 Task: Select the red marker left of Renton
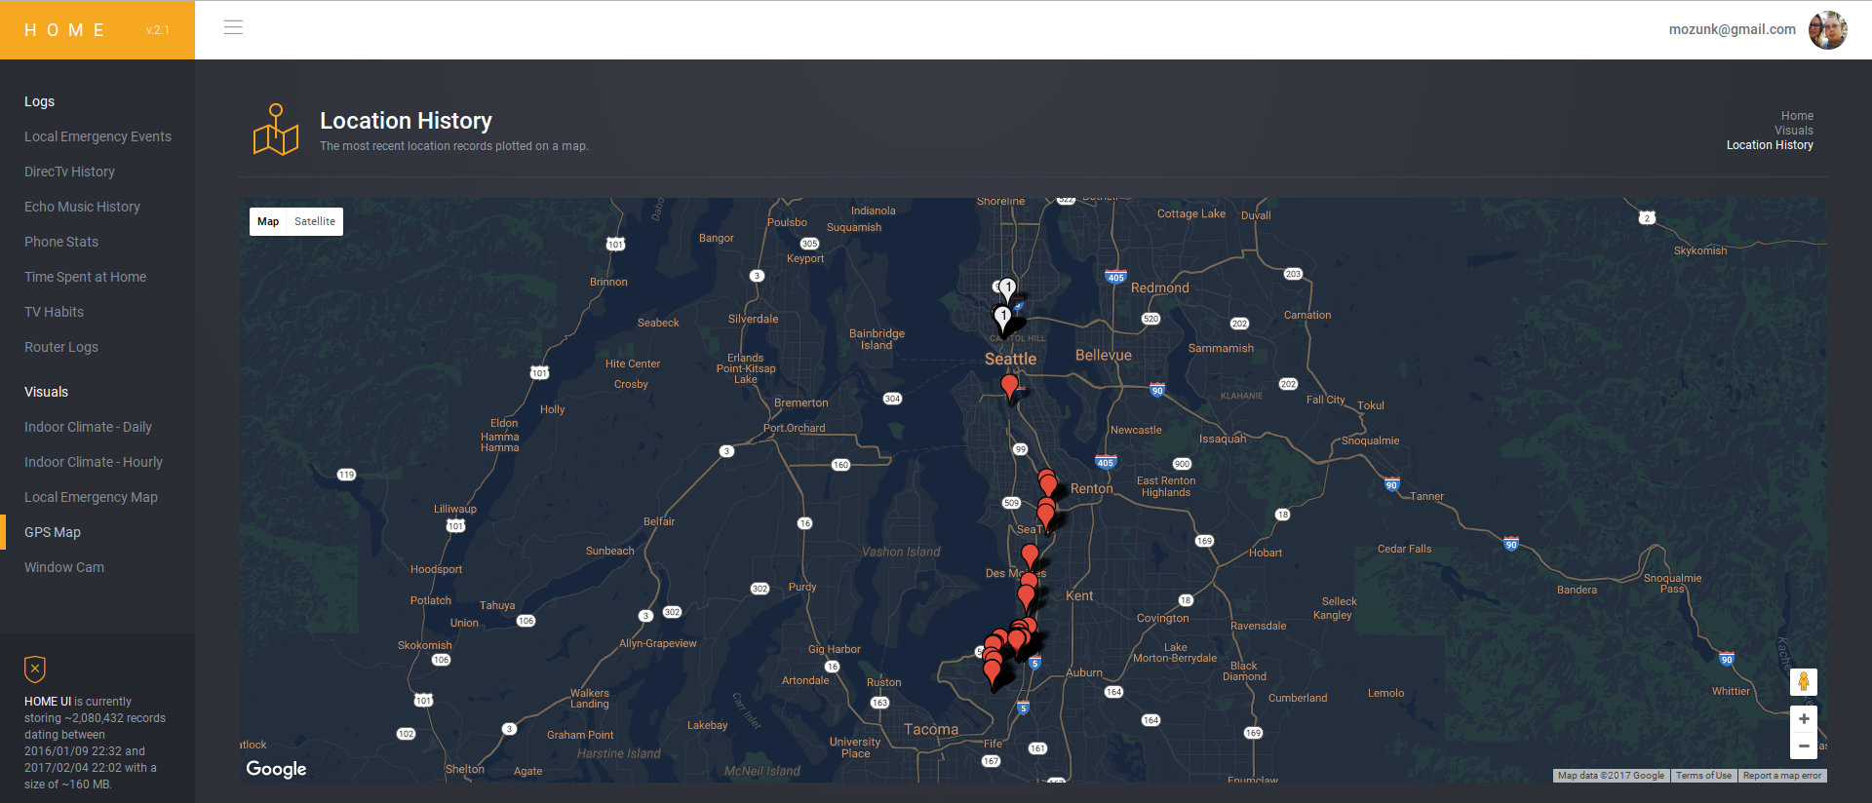point(1047,483)
